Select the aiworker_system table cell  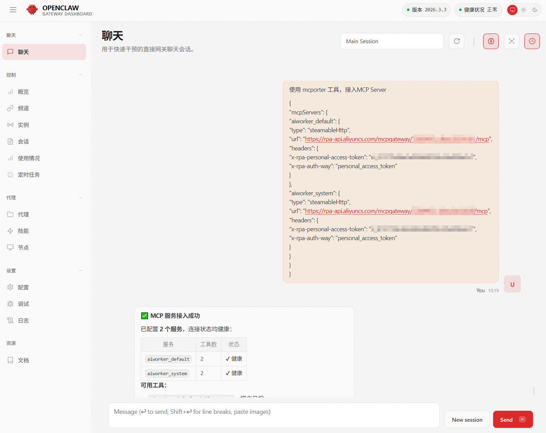169,373
